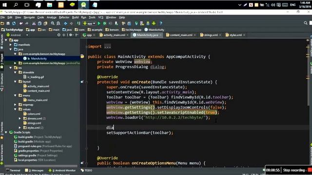312x175 pixels.
Task: Click the Synchronize toolbar icon
Action: click(x=14, y=23)
